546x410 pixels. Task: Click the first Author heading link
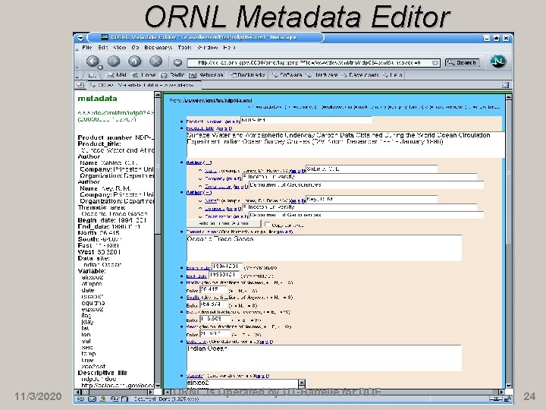click(x=194, y=162)
